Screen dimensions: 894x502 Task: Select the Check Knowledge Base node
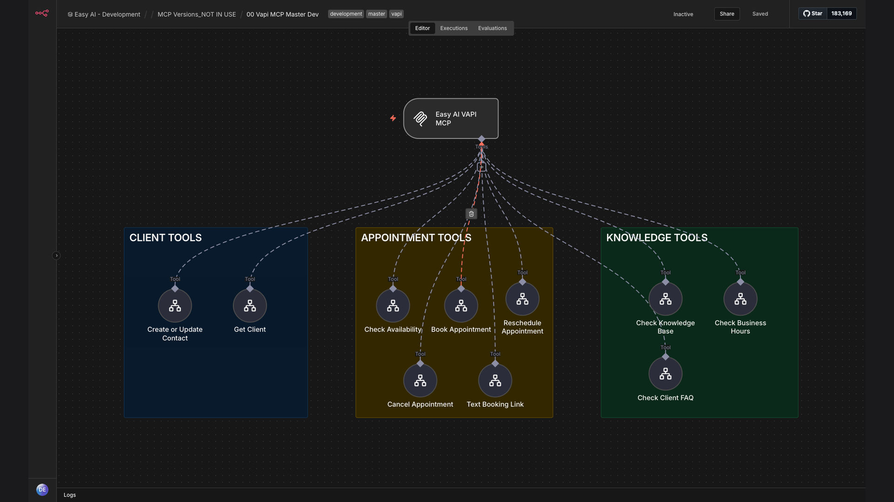(x=665, y=299)
